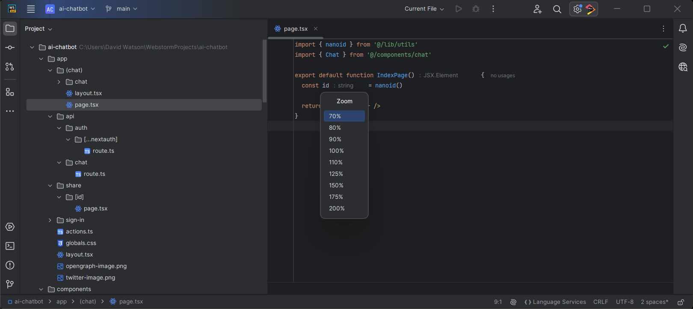This screenshot has width=693, height=309.
Task: Open globals.css in the project tree
Action: point(81,243)
